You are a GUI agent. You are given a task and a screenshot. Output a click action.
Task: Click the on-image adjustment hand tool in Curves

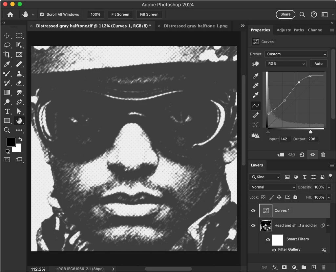point(255,64)
